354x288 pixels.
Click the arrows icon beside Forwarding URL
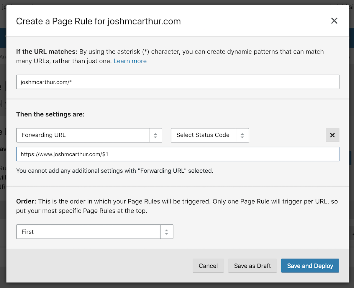[x=155, y=135]
